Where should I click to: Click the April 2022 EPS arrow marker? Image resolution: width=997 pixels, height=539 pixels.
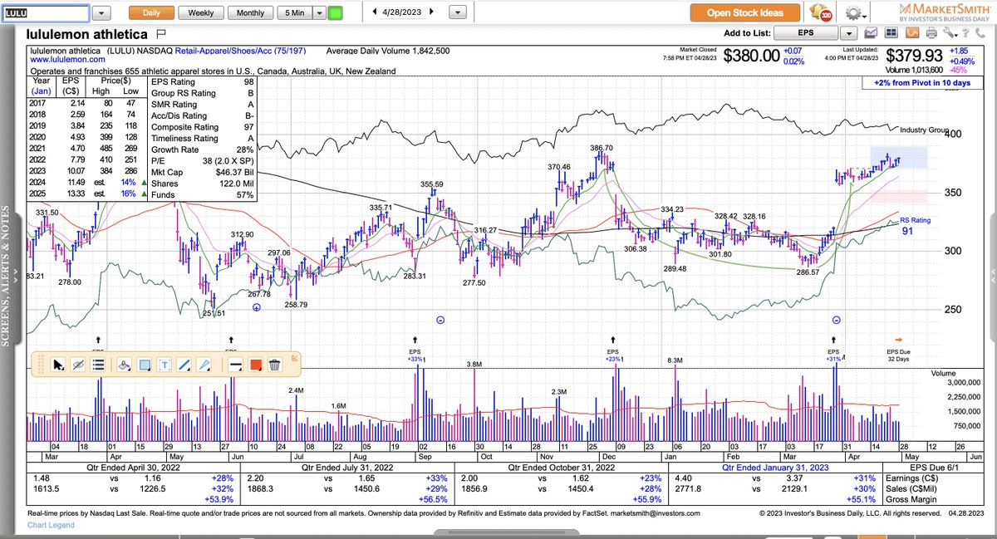click(x=98, y=339)
